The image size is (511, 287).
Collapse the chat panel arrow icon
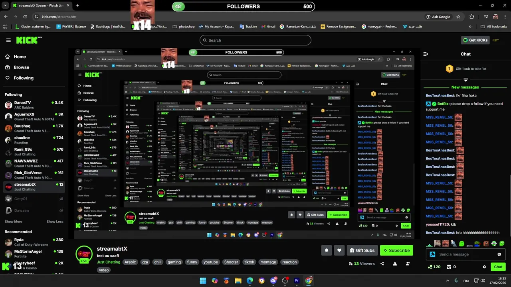[x=426, y=54]
